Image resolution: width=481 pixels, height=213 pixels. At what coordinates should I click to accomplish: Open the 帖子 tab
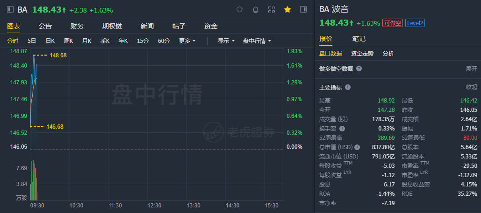click(x=179, y=26)
